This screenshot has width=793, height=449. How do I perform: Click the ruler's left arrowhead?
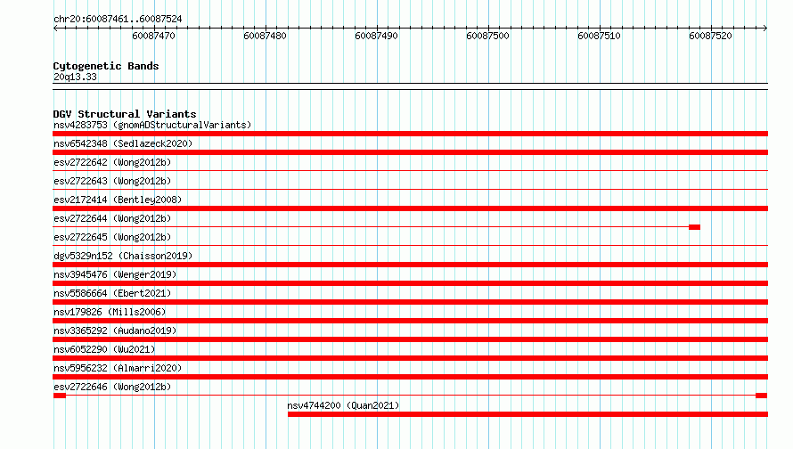click(55, 28)
